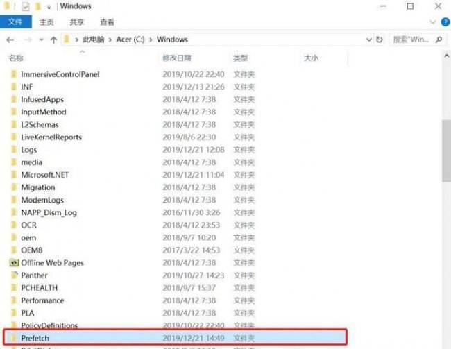Go up one folder level arrow
The height and width of the screenshot is (349, 451).
click(53, 40)
